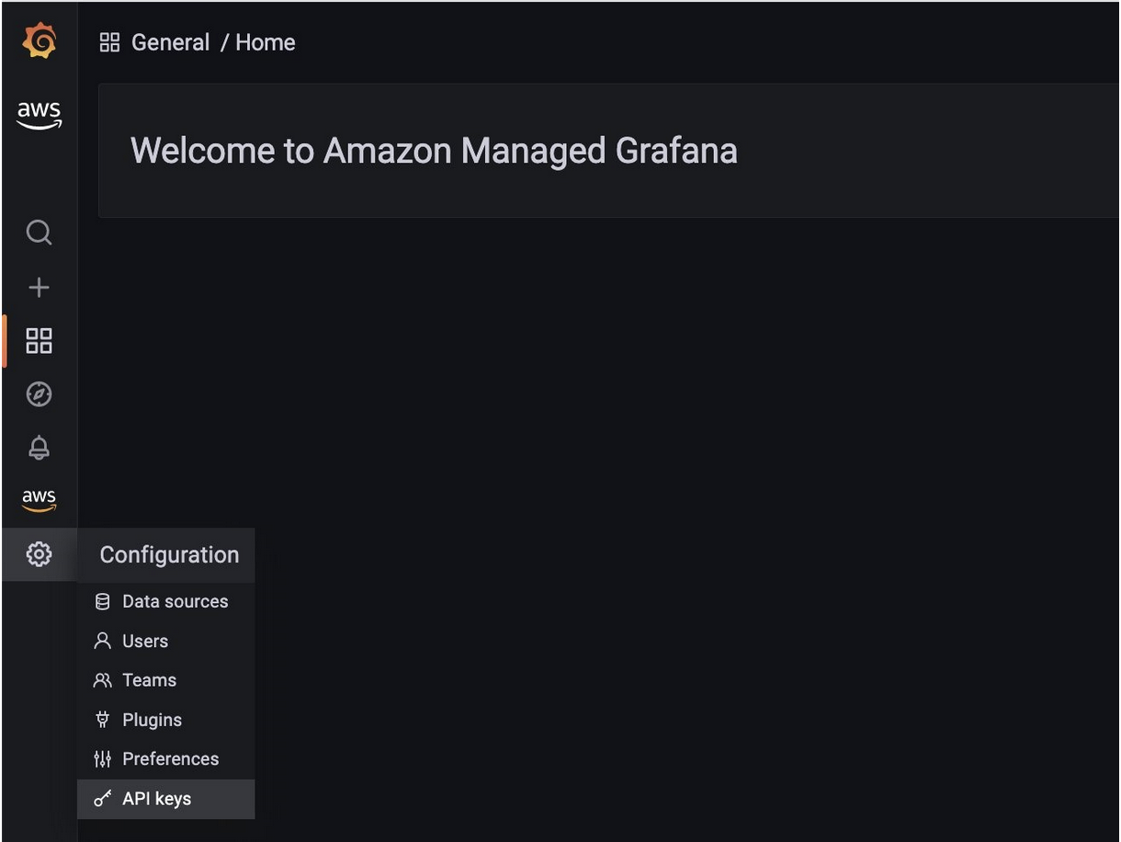Click the dashboard grid icon beside General
The height and width of the screenshot is (842, 1121).
point(109,42)
